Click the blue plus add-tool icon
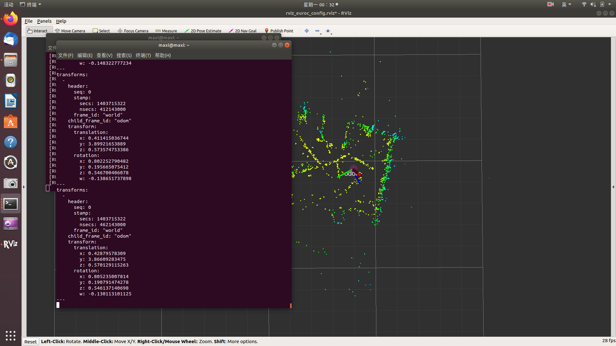Viewport: 616px width, 346px height. tap(307, 31)
